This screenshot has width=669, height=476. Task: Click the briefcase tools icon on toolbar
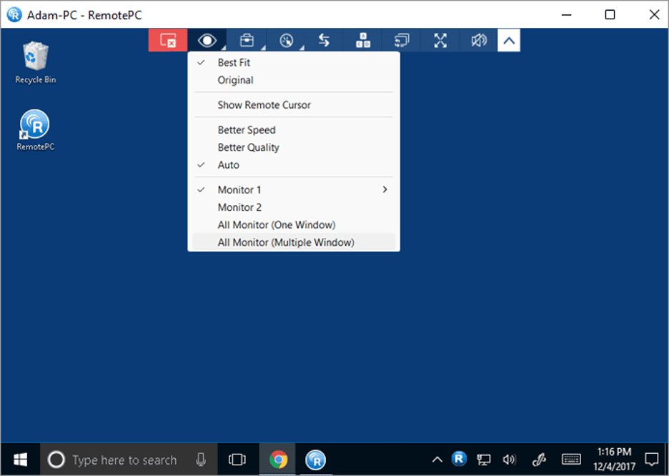tap(246, 40)
